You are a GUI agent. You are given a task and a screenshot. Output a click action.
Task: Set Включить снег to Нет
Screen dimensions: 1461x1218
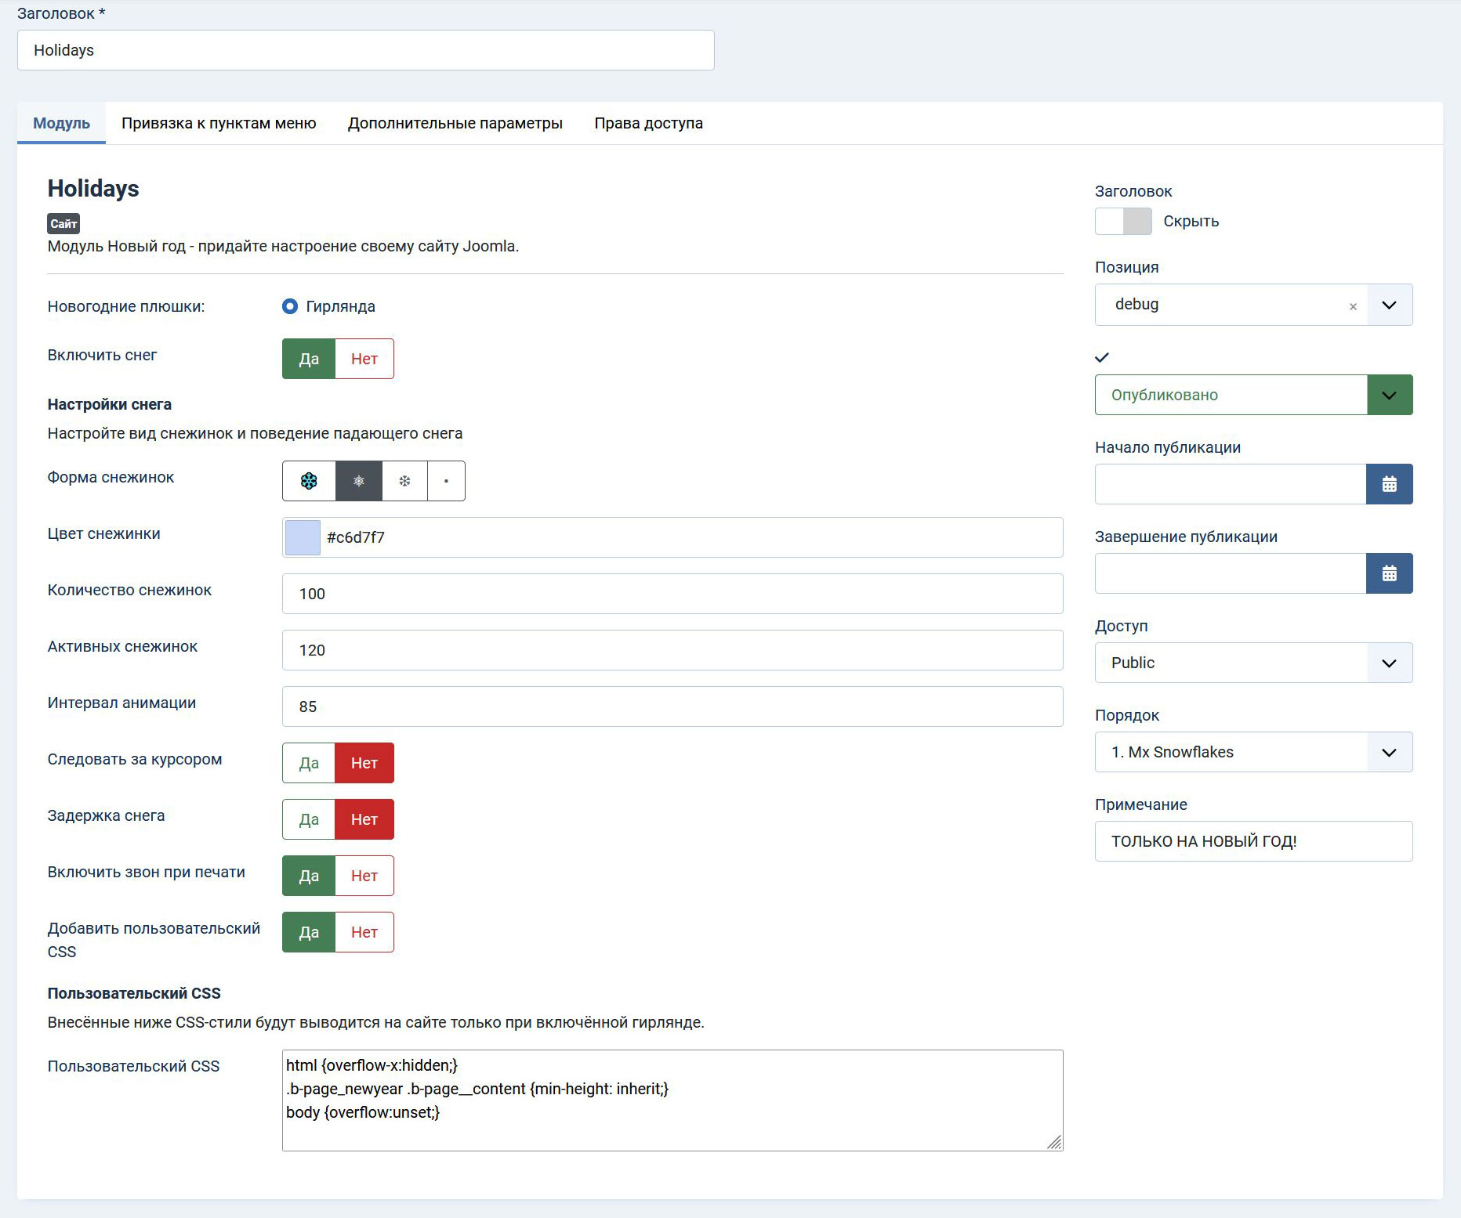[x=364, y=359]
